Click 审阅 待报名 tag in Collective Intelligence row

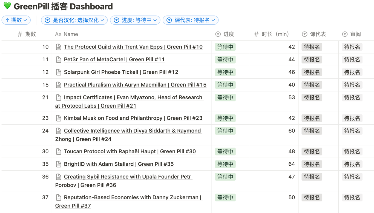pos(352,131)
